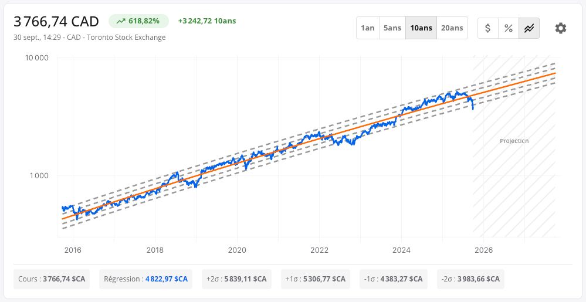Select the 20ans time range
The width and height of the screenshot is (586, 302).
click(452, 28)
